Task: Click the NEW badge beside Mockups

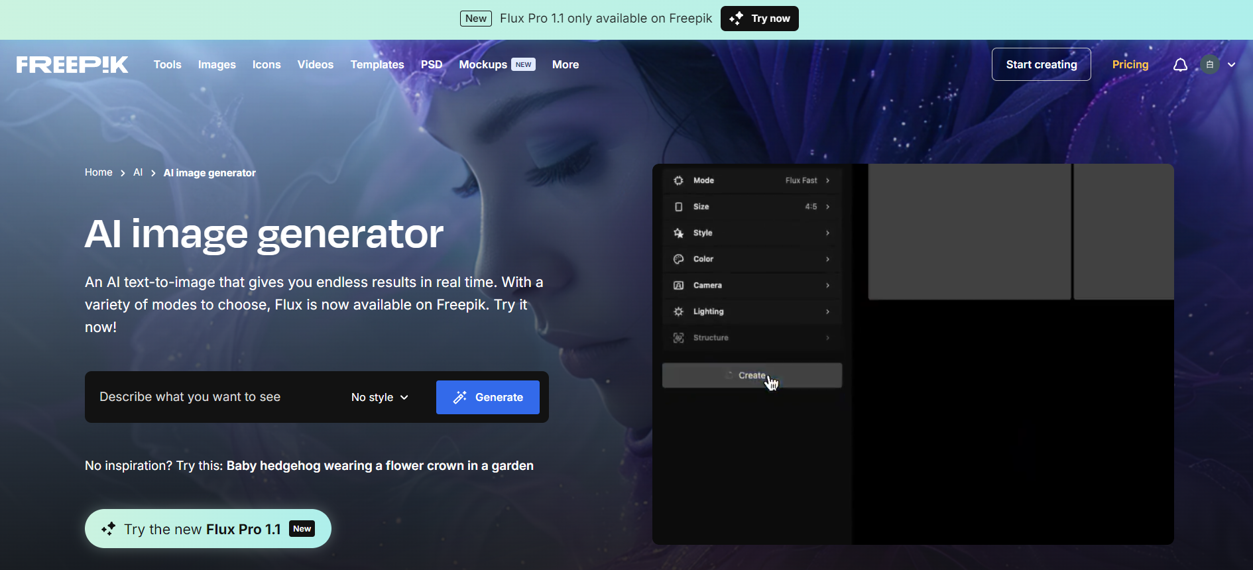Action: (524, 64)
